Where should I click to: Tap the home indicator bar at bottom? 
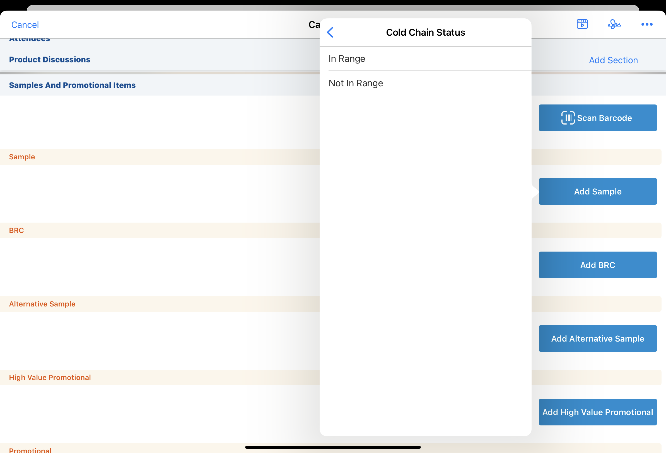(333, 447)
